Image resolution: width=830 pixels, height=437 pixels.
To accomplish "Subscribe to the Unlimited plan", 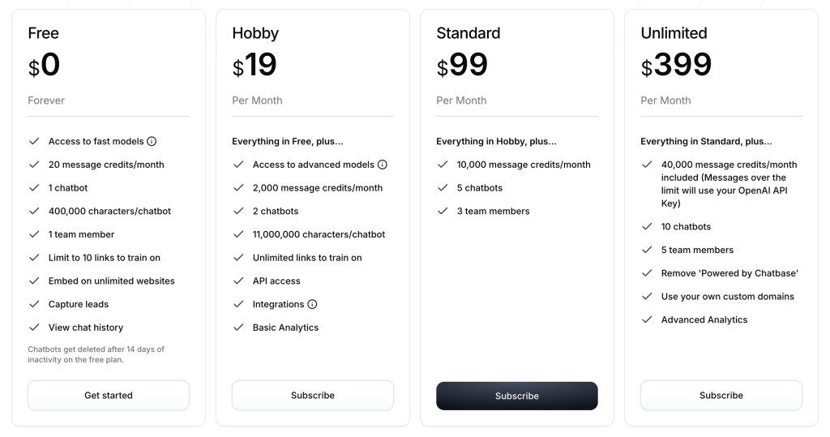I will pos(721,396).
